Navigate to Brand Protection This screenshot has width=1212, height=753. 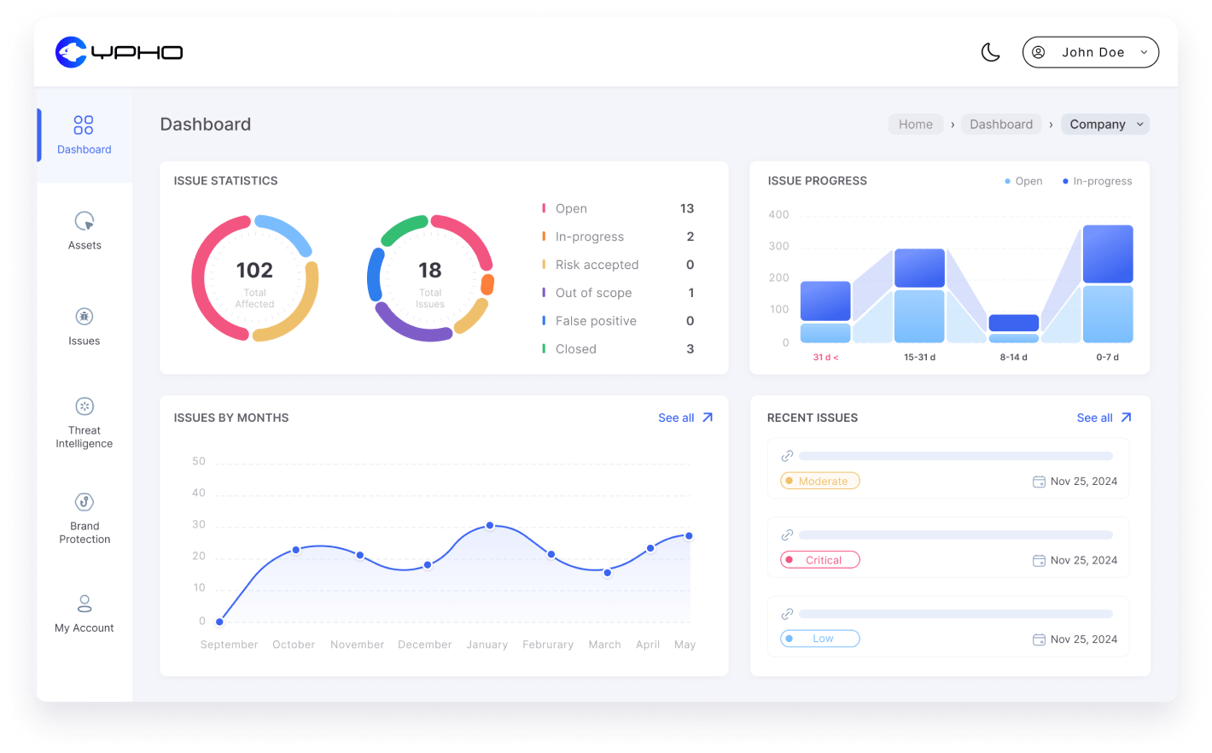point(84,518)
